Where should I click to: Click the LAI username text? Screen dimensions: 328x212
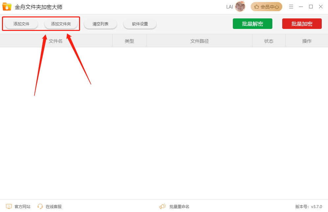point(230,7)
